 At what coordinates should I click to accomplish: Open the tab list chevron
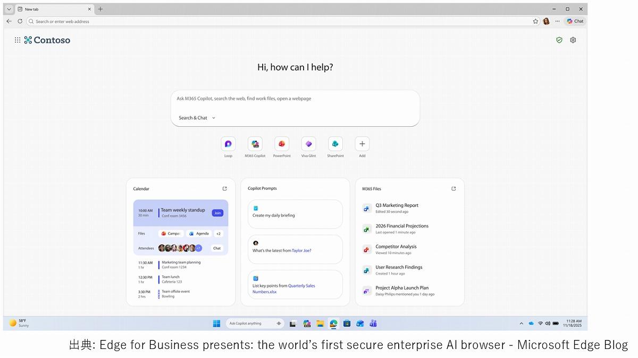(9, 9)
